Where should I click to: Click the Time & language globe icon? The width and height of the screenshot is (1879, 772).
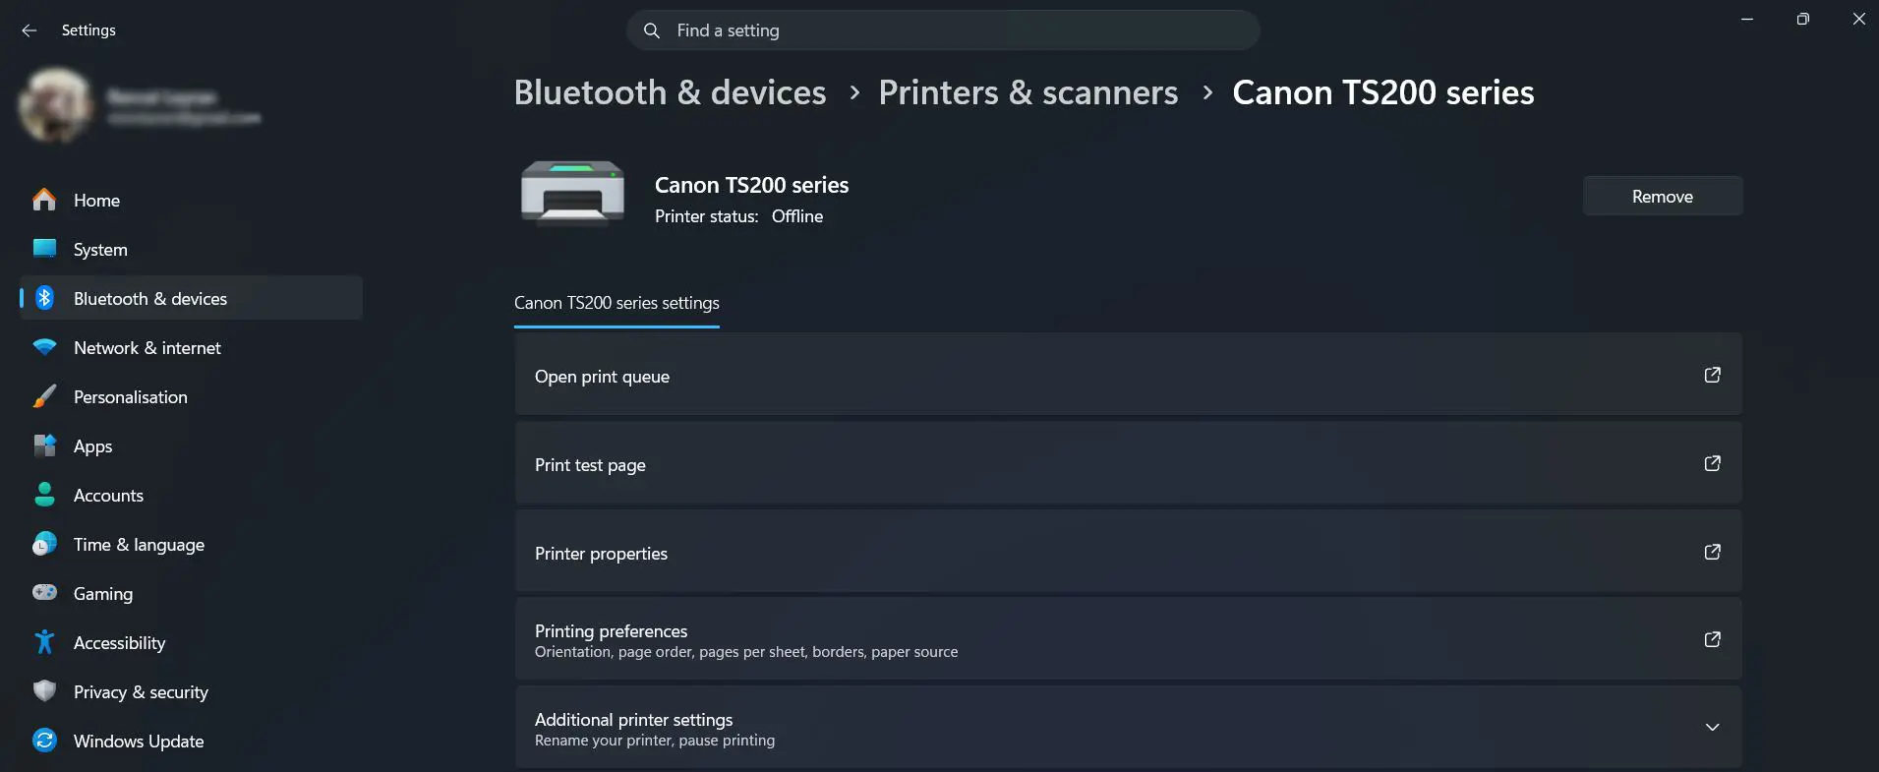coord(44,544)
